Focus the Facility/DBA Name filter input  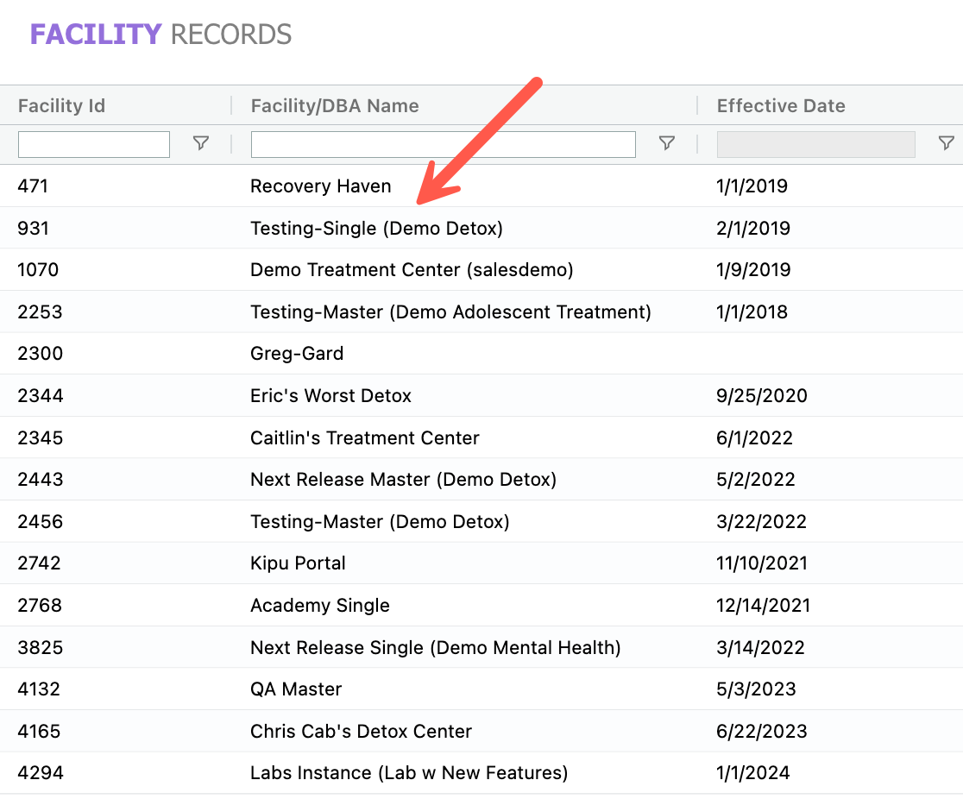[443, 144]
